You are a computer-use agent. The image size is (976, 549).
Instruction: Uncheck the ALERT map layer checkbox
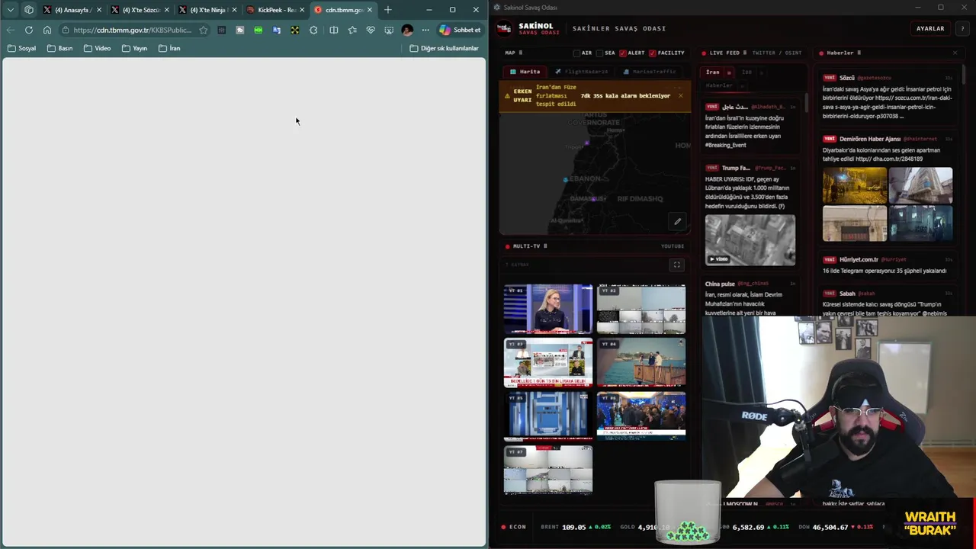(x=623, y=53)
